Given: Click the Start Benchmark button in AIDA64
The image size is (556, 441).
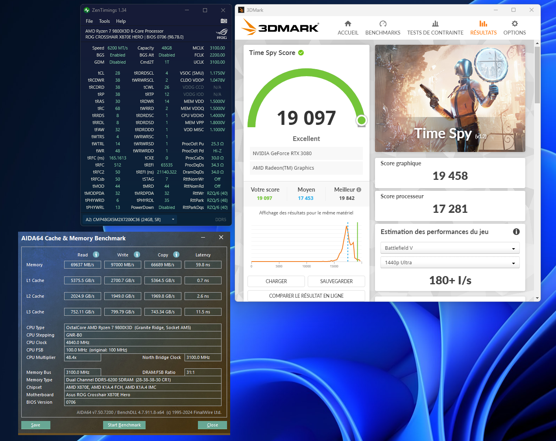Looking at the screenshot, I should tap(124, 425).
